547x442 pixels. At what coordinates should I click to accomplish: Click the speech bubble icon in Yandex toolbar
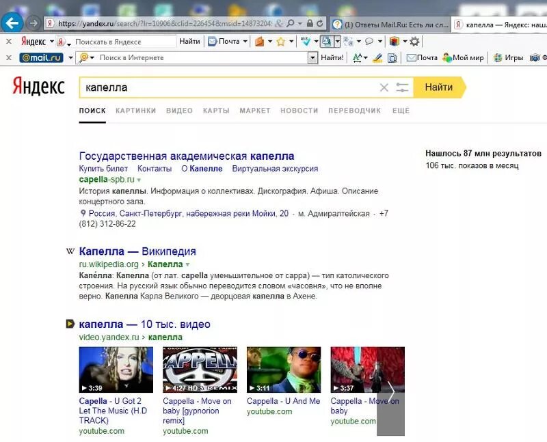(x=369, y=42)
